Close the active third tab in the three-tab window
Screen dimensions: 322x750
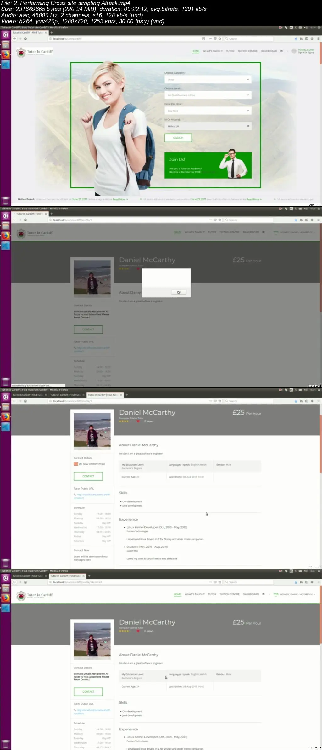click(x=121, y=395)
